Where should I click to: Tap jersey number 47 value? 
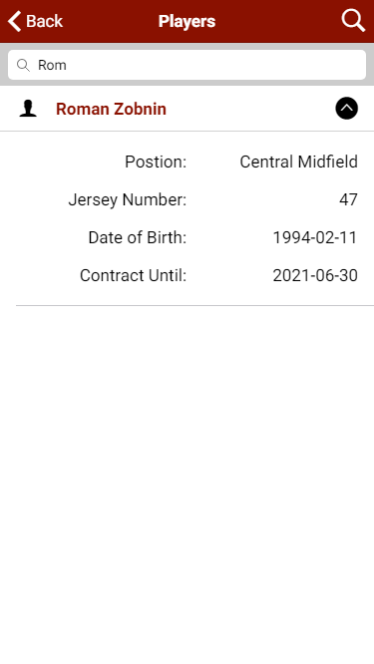(348, 199)
